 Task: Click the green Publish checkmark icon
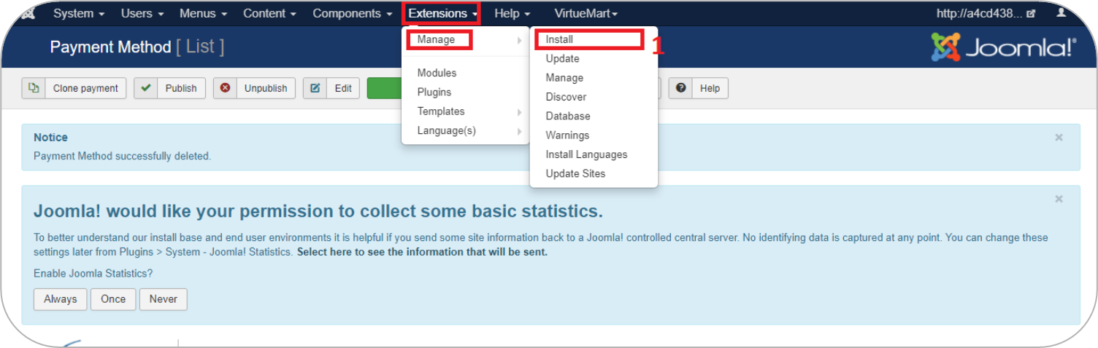(x=146, y=88)
